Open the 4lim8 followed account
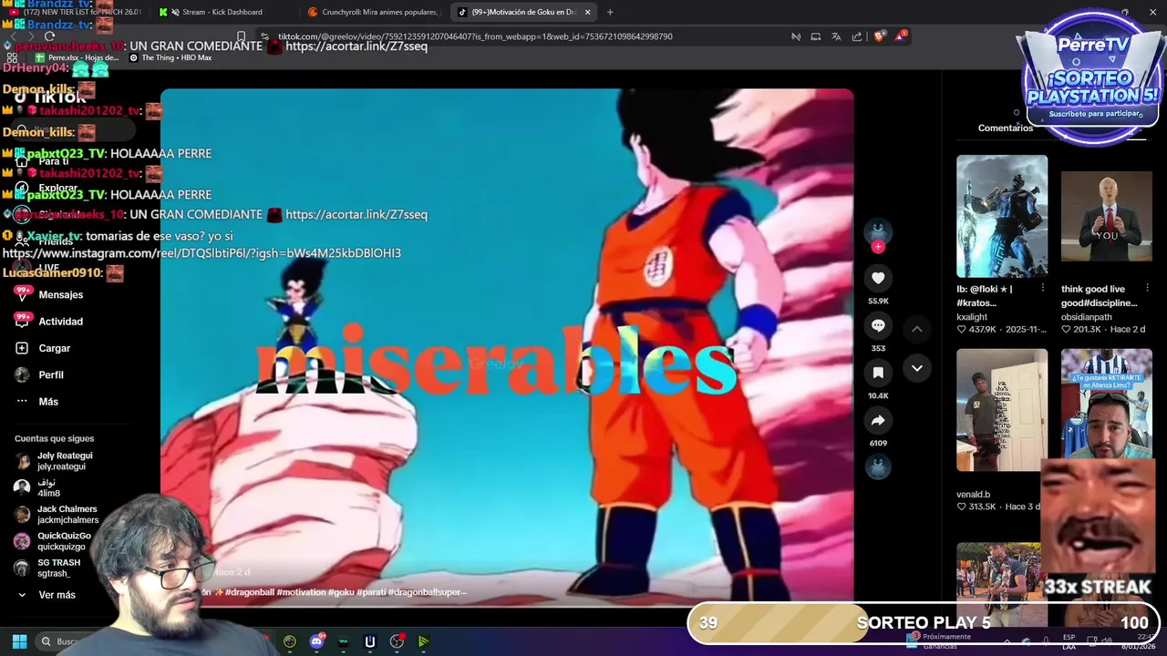This screenshot has height=656, width=1167. tap(36, 487)
